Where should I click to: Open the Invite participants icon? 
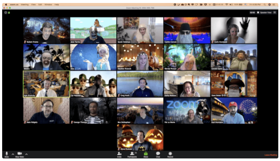click(x=119, y=154)
